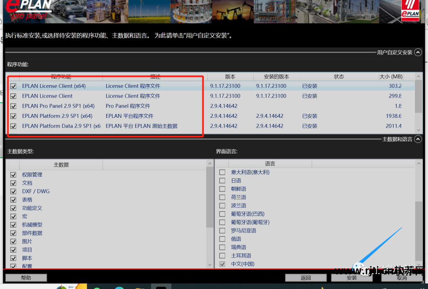Click the 'Pro Panel 程序文件' description cell

(x=128, y=106)
